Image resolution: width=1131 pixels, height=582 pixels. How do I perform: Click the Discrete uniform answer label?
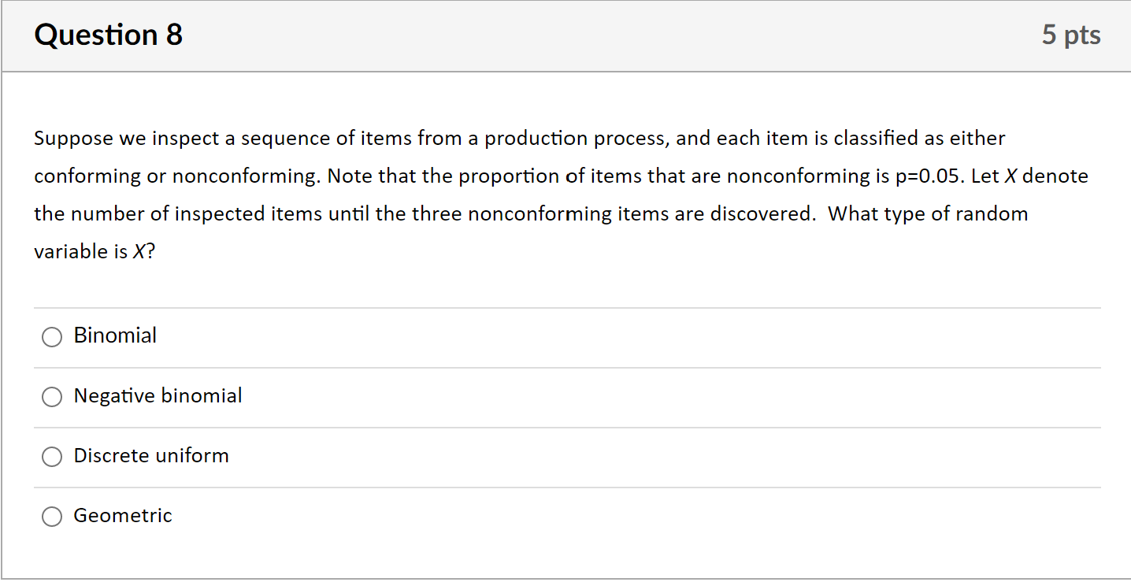pyautogui.click(x=150, y=456)
